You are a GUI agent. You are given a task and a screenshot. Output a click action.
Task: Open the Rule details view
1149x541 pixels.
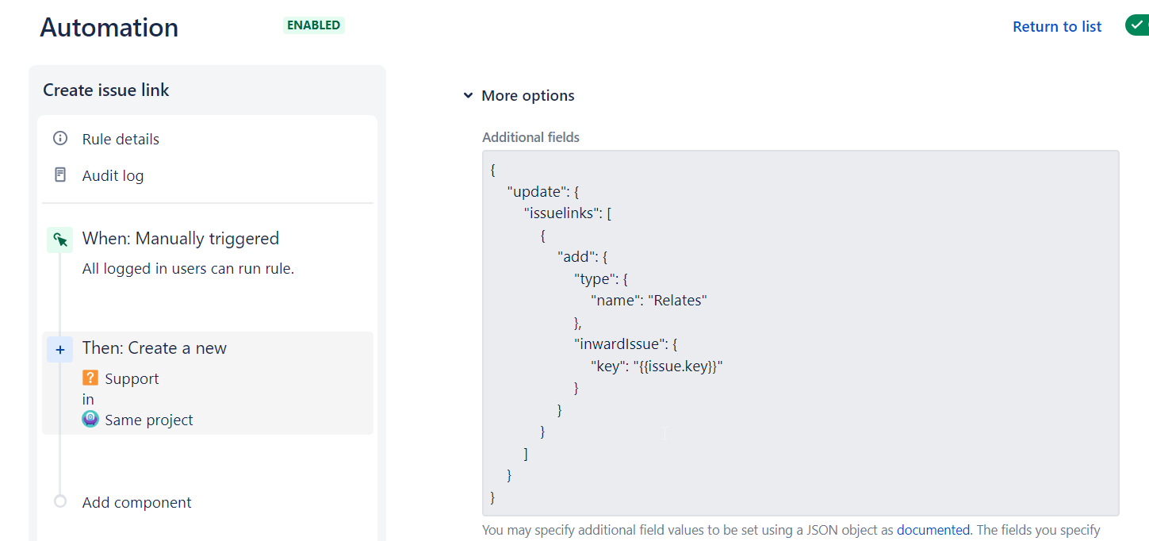[120, 138]
